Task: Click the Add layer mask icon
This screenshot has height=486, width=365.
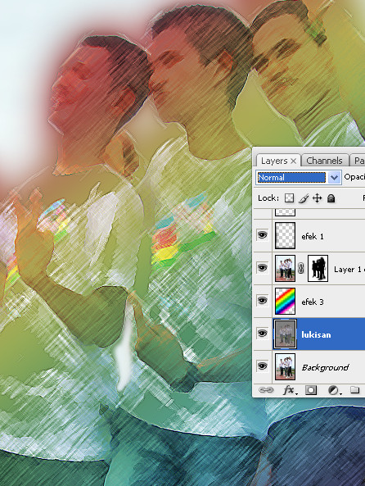Action: point(311,390)
